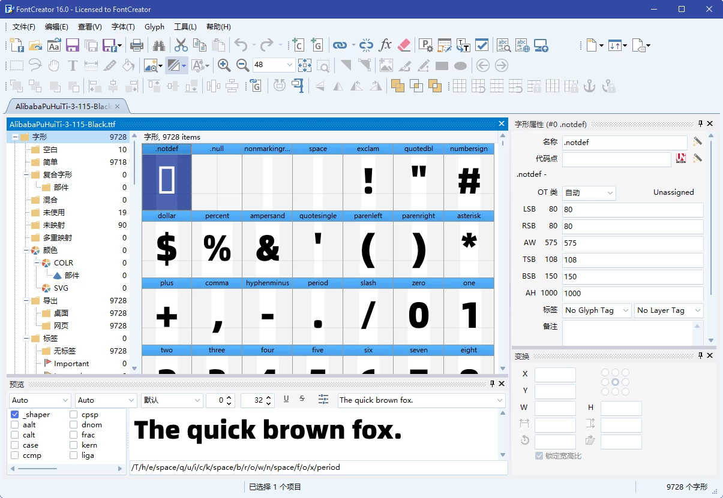Click the anchor icon
This screenshot has width=723, height=498.
tap(590, 86)
